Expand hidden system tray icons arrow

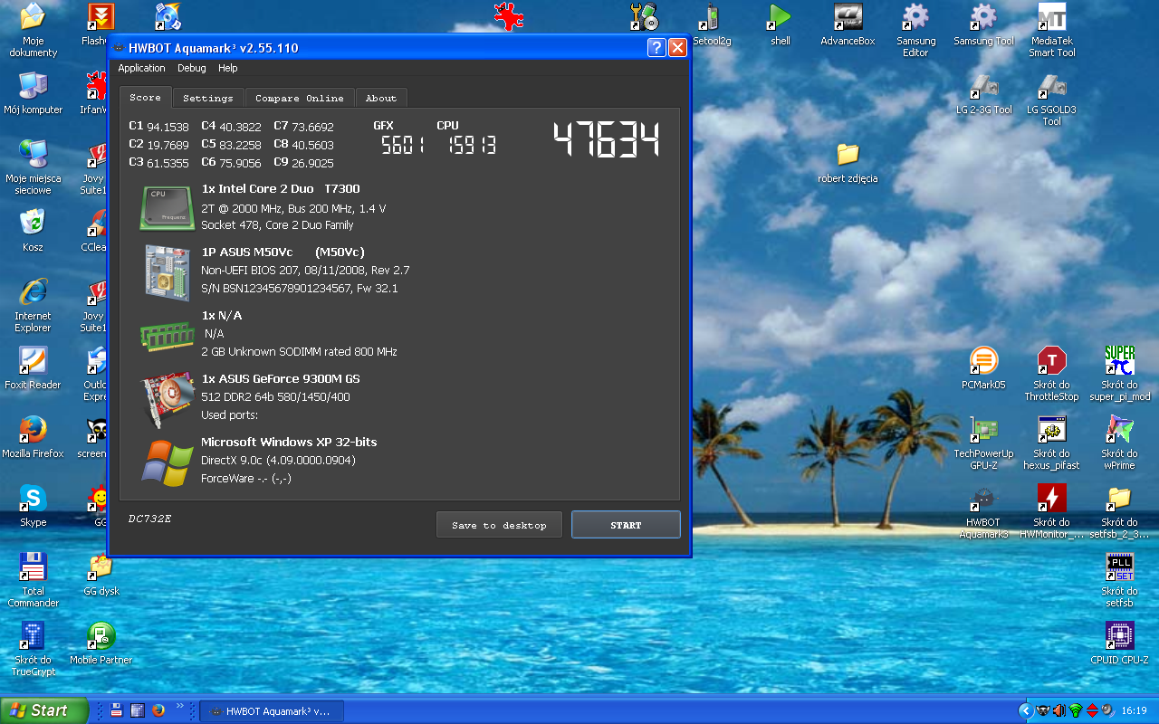[x=1025, y=710]
